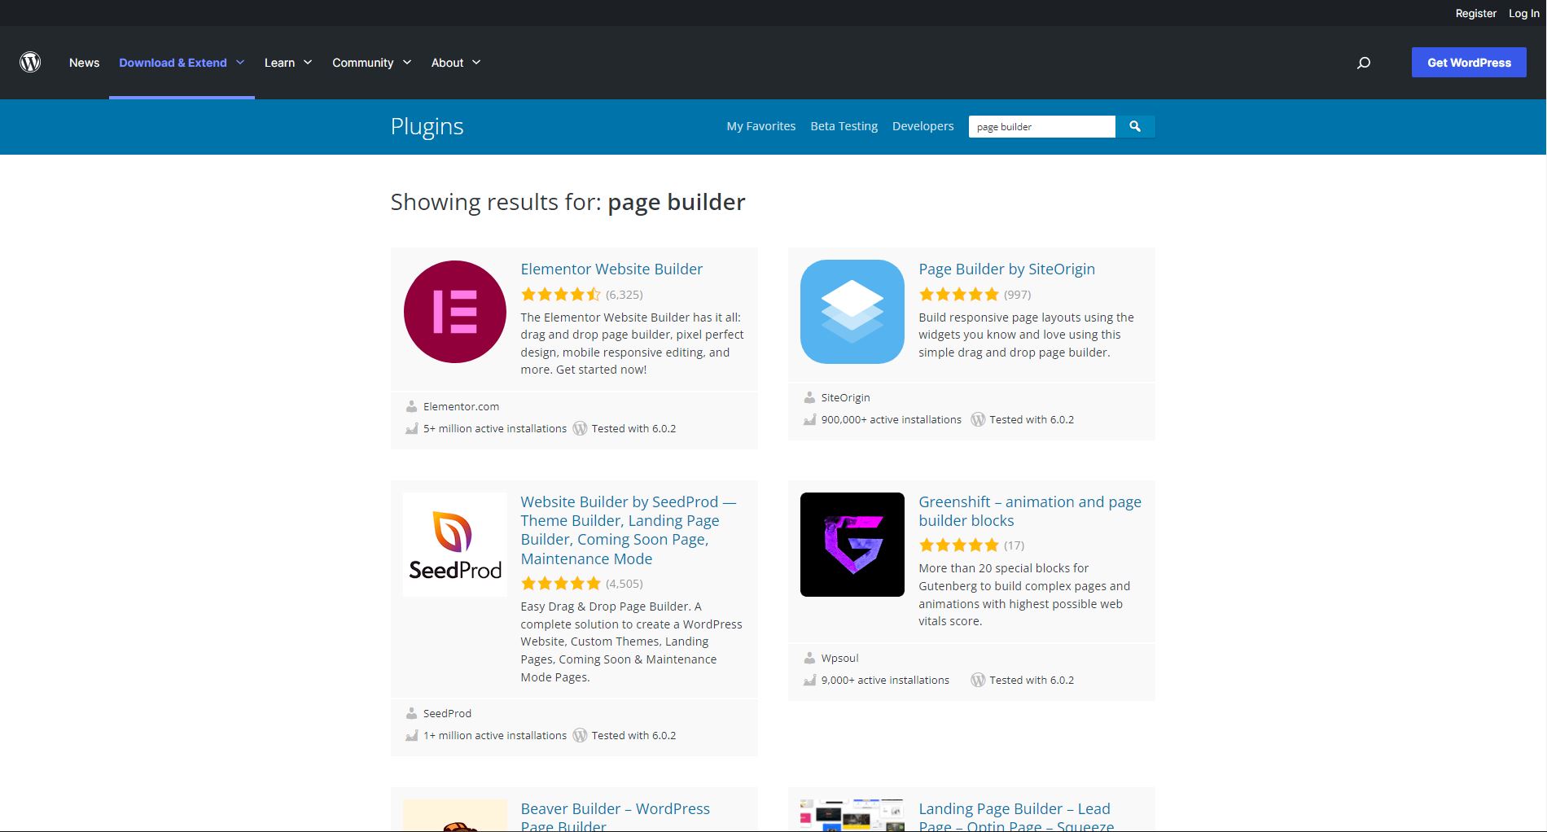This screenshot has width=1547, height=832.
Task: Click the SeedProd plugin logo
Action: click(x=455, y=545)
